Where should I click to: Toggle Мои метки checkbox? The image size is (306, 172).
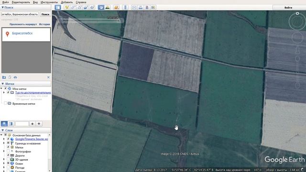5,88
